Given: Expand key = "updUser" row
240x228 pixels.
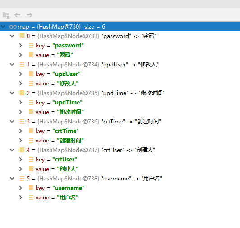Looking at the screenshot, I should pos(20,74).
